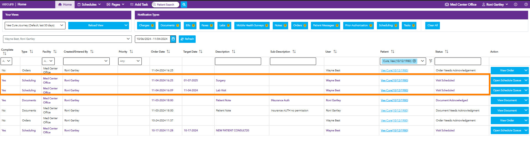The height and width of the screenshot is (141, 530).
Task: Sort by Sub-Description column arrows
Action: tap(294, 52)
